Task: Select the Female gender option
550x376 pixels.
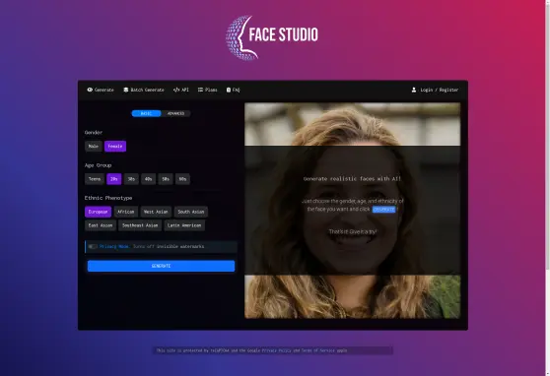Action: point(115,146)
